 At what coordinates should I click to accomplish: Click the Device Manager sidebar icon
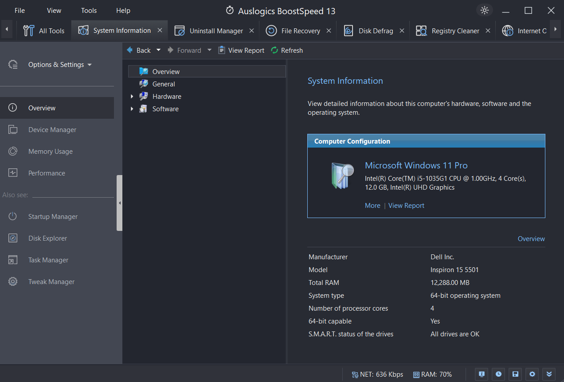click(13, 129)
